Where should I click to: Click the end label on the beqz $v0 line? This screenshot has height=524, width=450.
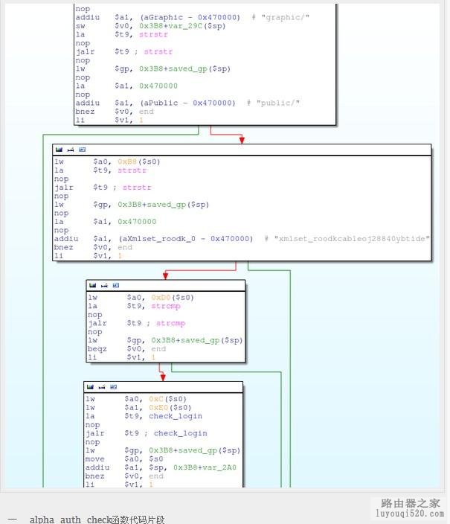[x=158, y=349]
